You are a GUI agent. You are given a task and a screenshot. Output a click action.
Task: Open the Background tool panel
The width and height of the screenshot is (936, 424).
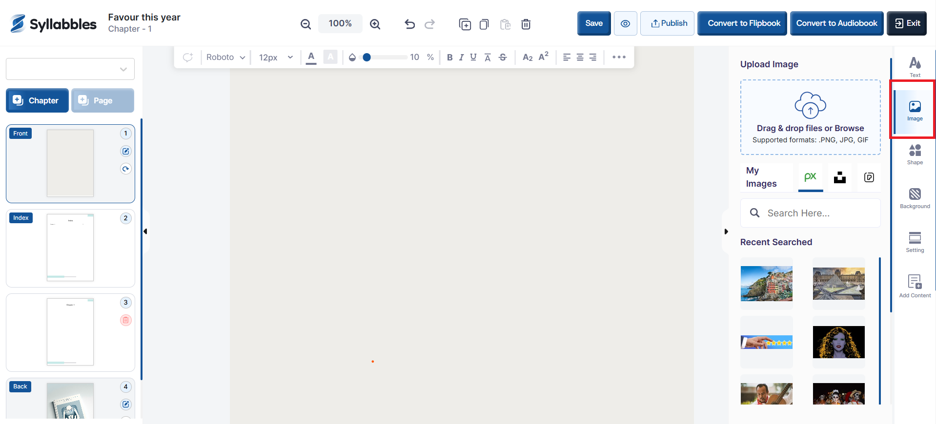point(915,198)
